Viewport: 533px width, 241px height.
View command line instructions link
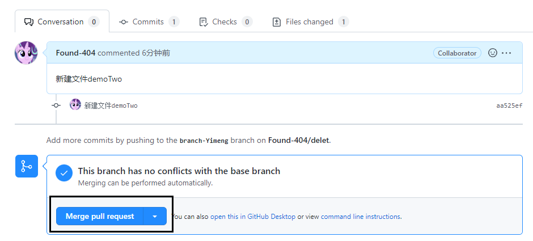pos(361,217)
